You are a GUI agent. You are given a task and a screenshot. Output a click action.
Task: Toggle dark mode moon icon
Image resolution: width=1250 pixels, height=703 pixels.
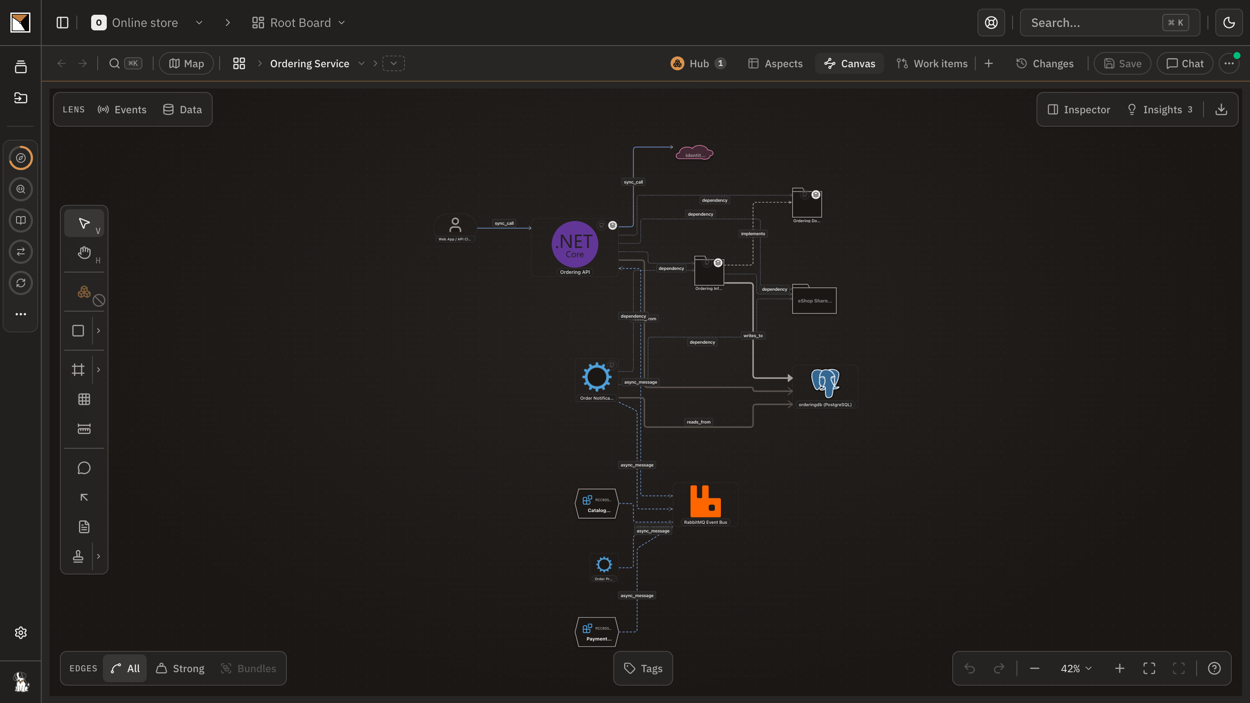click(x=1229, y=23)
